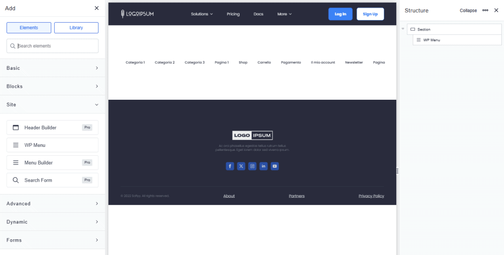Click the search magnifier icon in the Add panel

click(12, 46)
